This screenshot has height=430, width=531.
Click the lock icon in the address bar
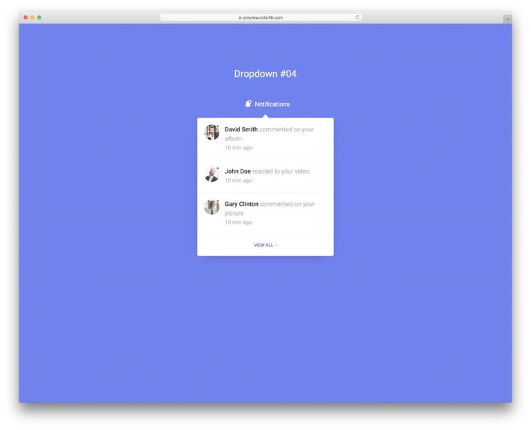[240, 17]
